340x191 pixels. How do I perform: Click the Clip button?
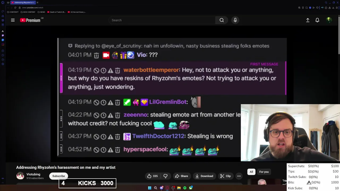(225, 176)
